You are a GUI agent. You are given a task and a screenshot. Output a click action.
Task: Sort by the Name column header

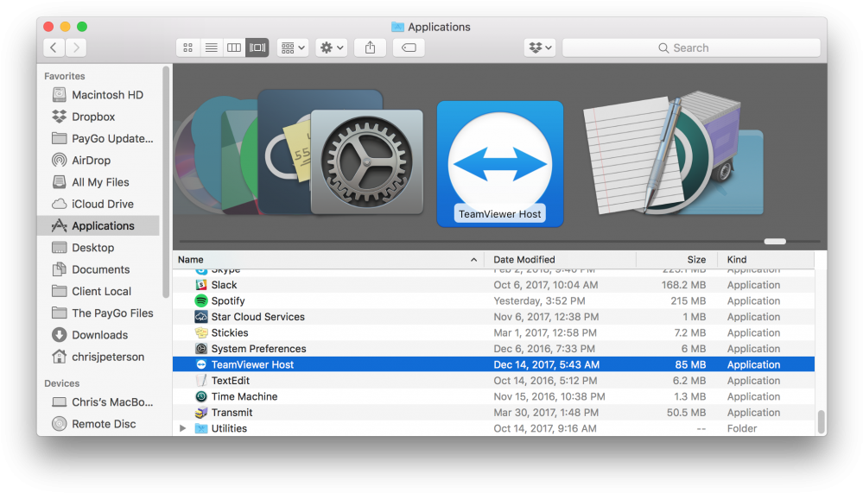(328, 260)
